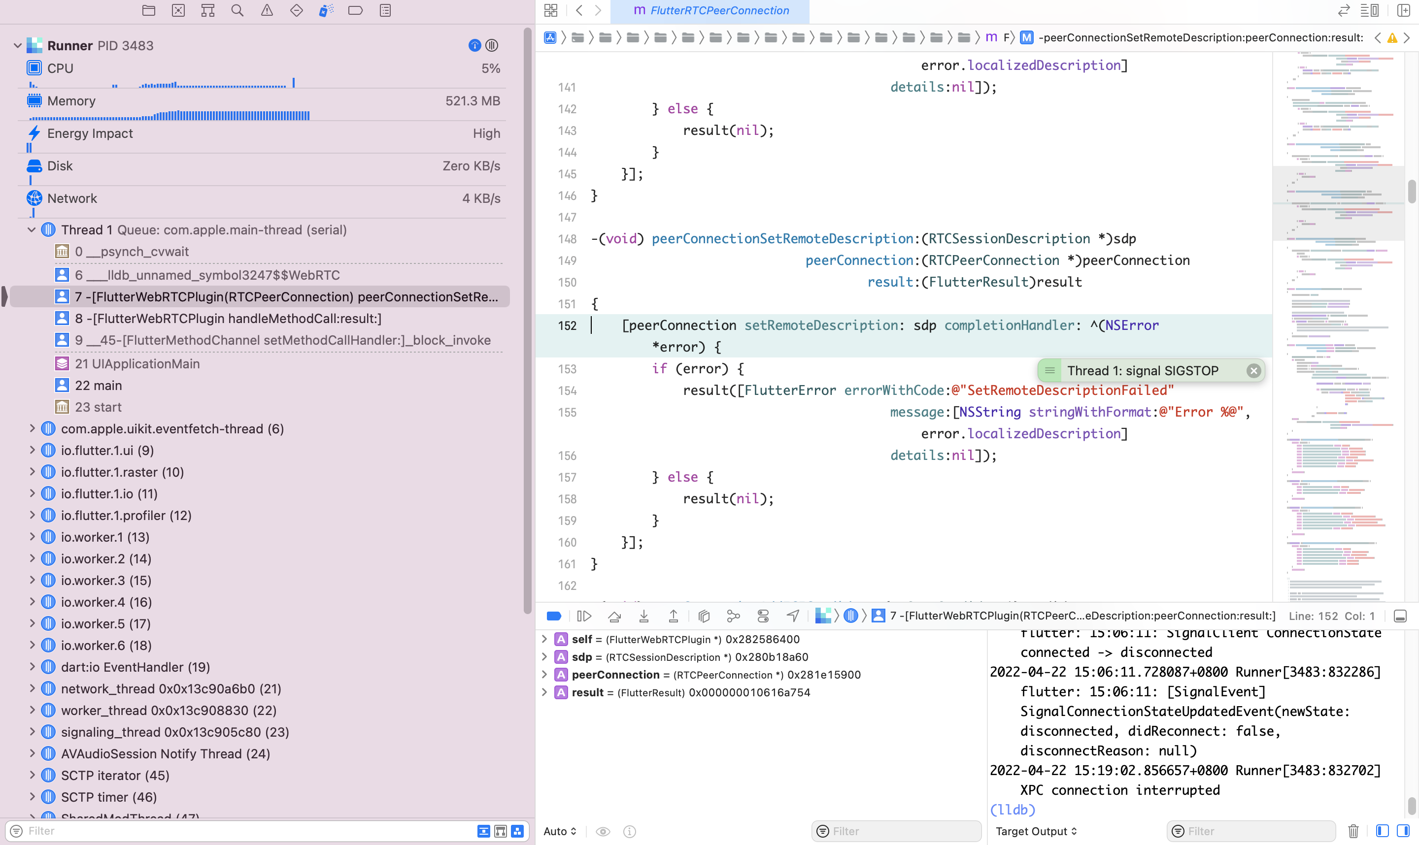
Task: Open the Target Output dropdown
Action: click(1035, 831)
